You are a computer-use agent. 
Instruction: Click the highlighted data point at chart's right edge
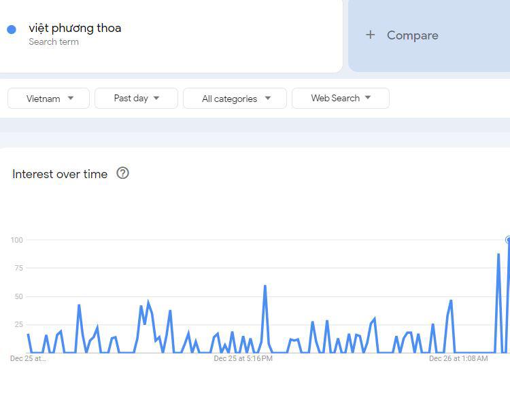pyautogui.click(x=508, y=240)
